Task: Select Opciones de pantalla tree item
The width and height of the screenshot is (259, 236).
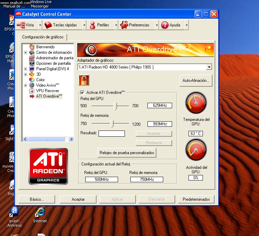Action: point(53,63)
